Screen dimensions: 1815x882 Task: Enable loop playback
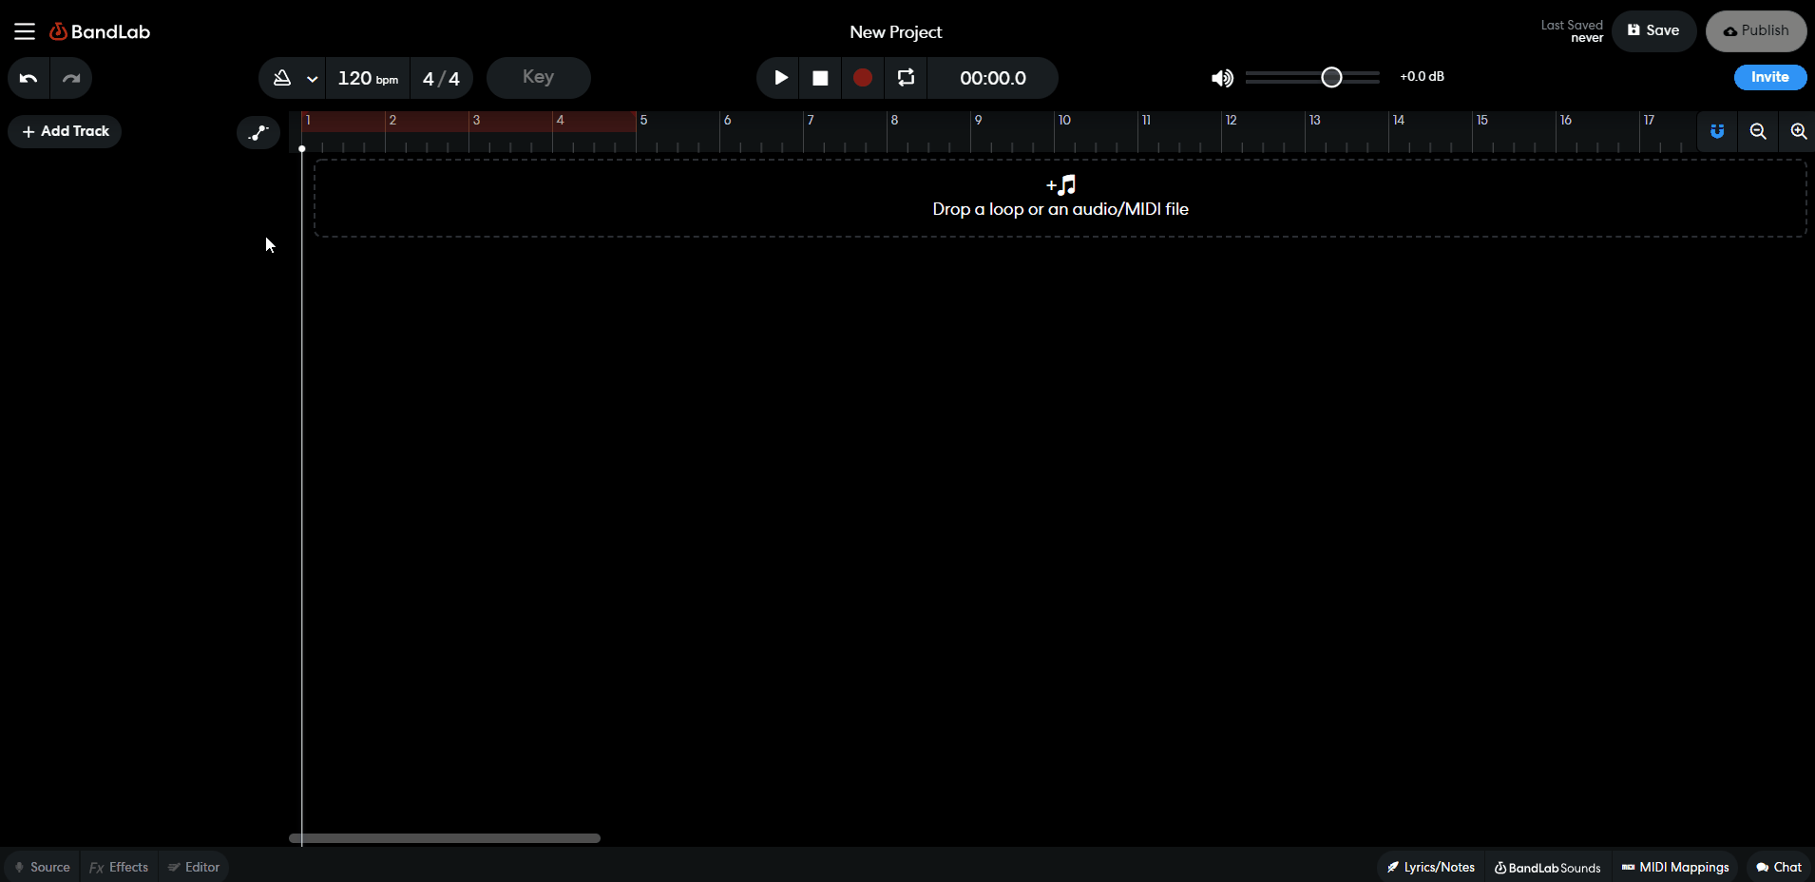[x=906, y=78]
